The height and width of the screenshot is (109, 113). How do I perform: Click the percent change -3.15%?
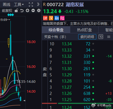tap(82, 12)
